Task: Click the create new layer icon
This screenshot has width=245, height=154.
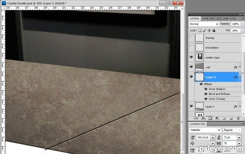Action: pyautogui.click(x=231, y=119)
